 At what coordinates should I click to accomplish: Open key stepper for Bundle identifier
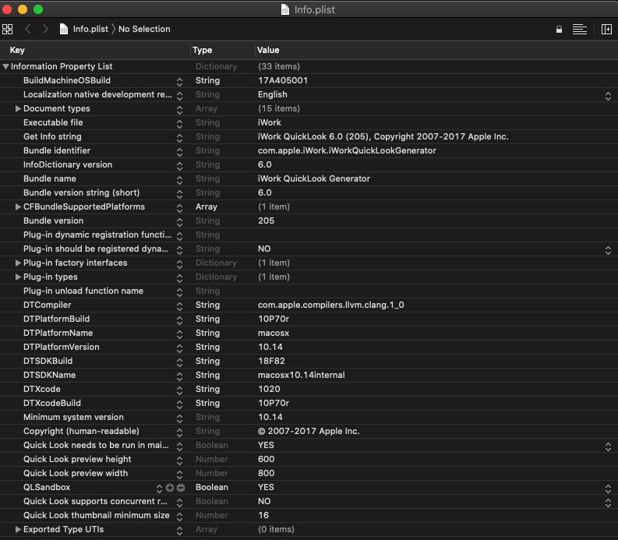coord(180,152)
